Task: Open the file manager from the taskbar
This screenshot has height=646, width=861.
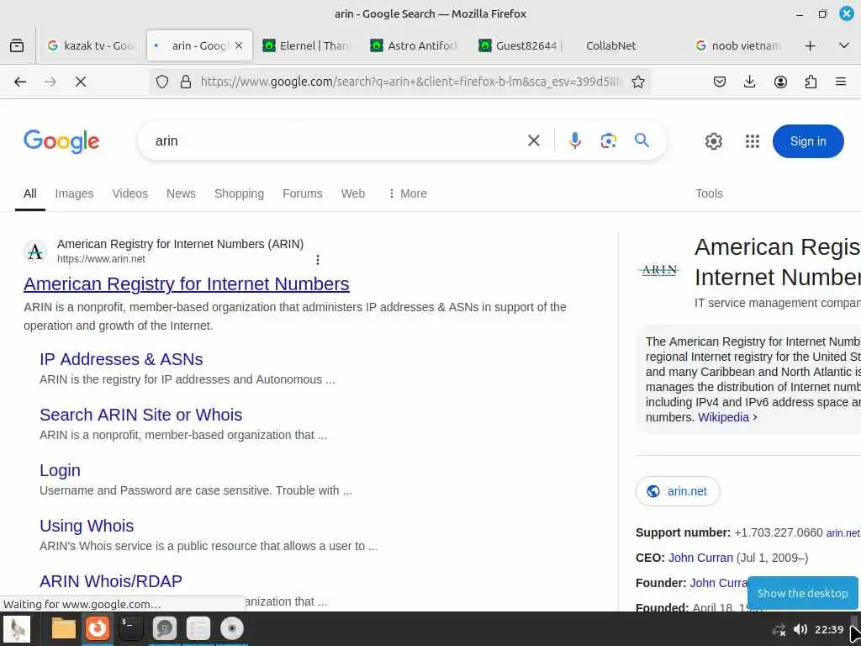Action: (x=64, y=628)
